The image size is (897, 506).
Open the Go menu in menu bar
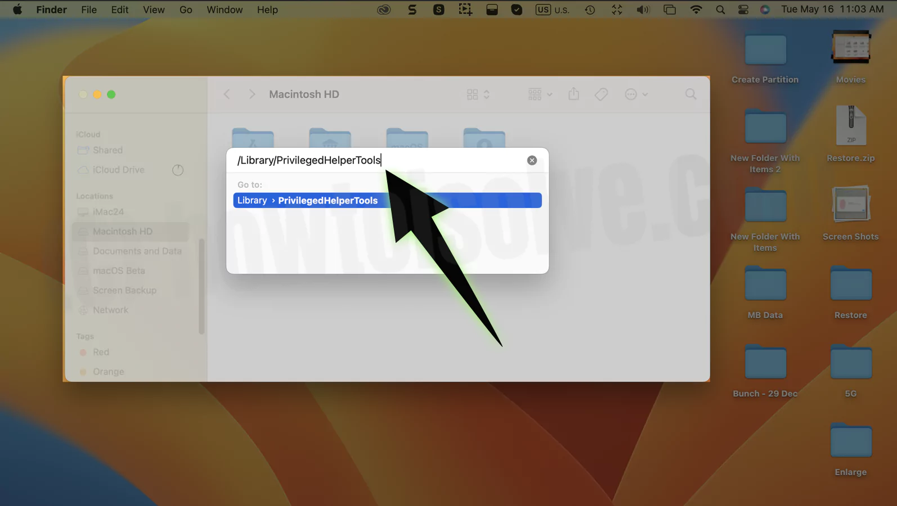click(x=186, y=10)
